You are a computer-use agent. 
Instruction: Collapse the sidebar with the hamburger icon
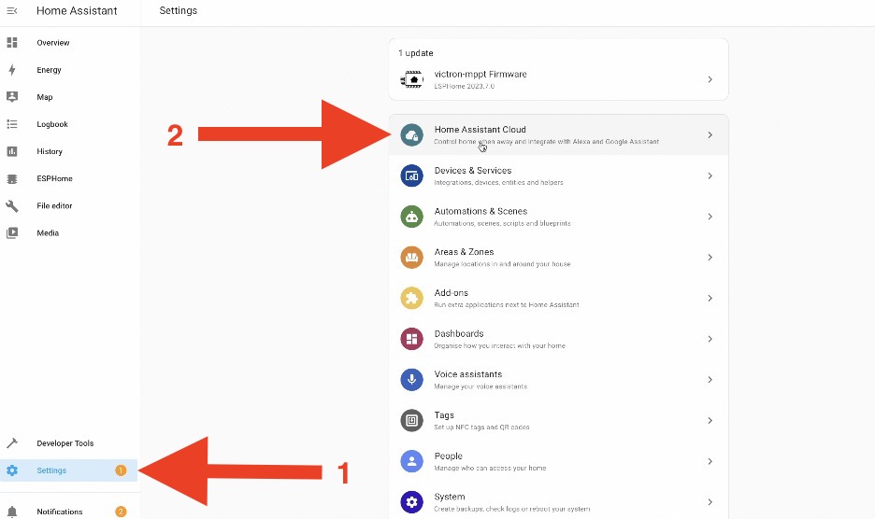coord(12,10)
